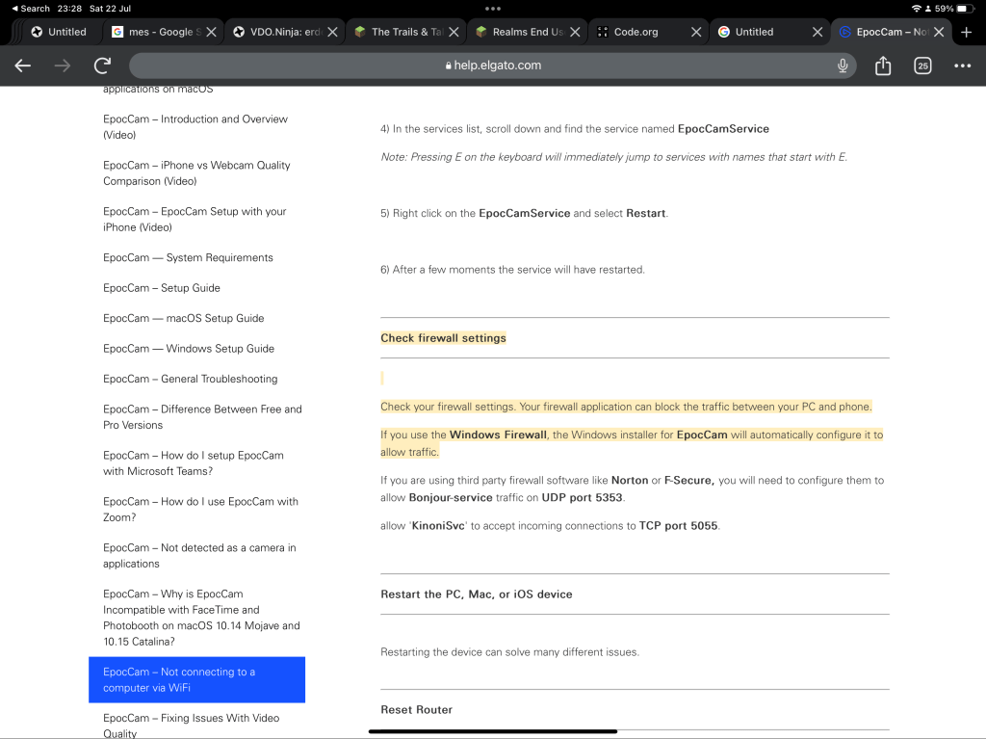Click the text UDP port 5353
This screenshot has height=739, width=986.
coord(582,497)
